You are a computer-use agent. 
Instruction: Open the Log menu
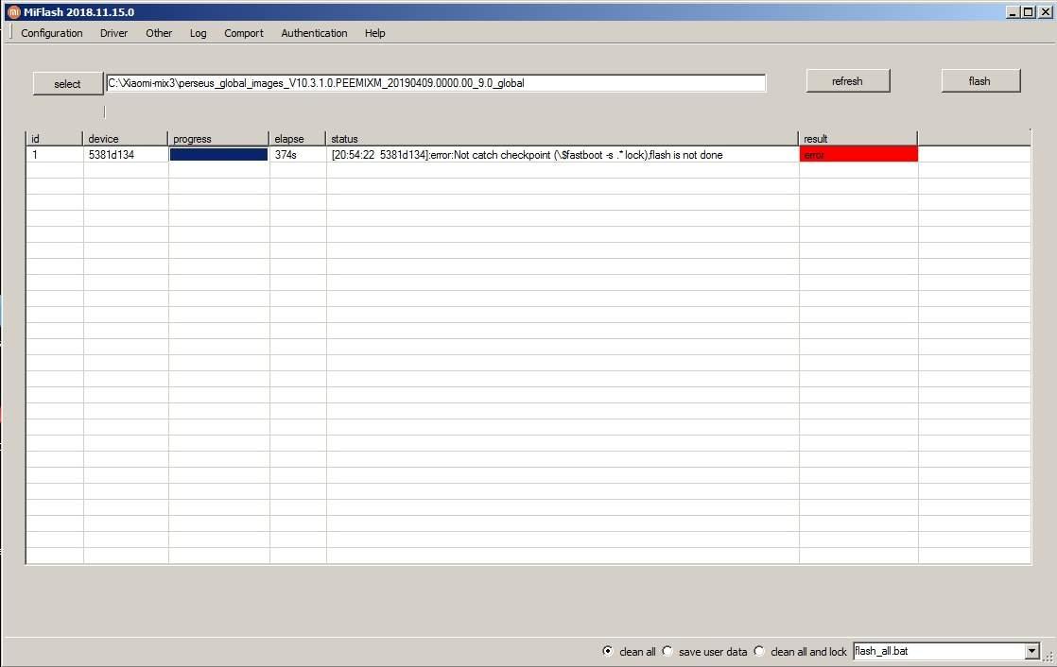198,33
